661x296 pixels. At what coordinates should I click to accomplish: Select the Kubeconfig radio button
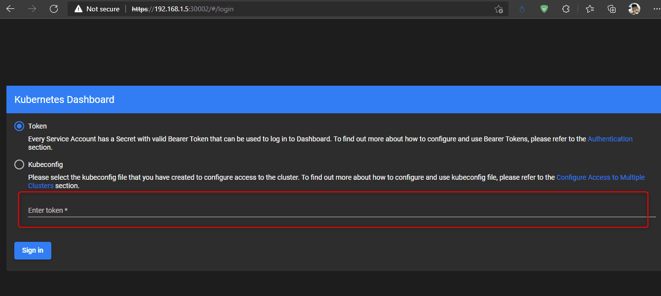click(19, 164)
